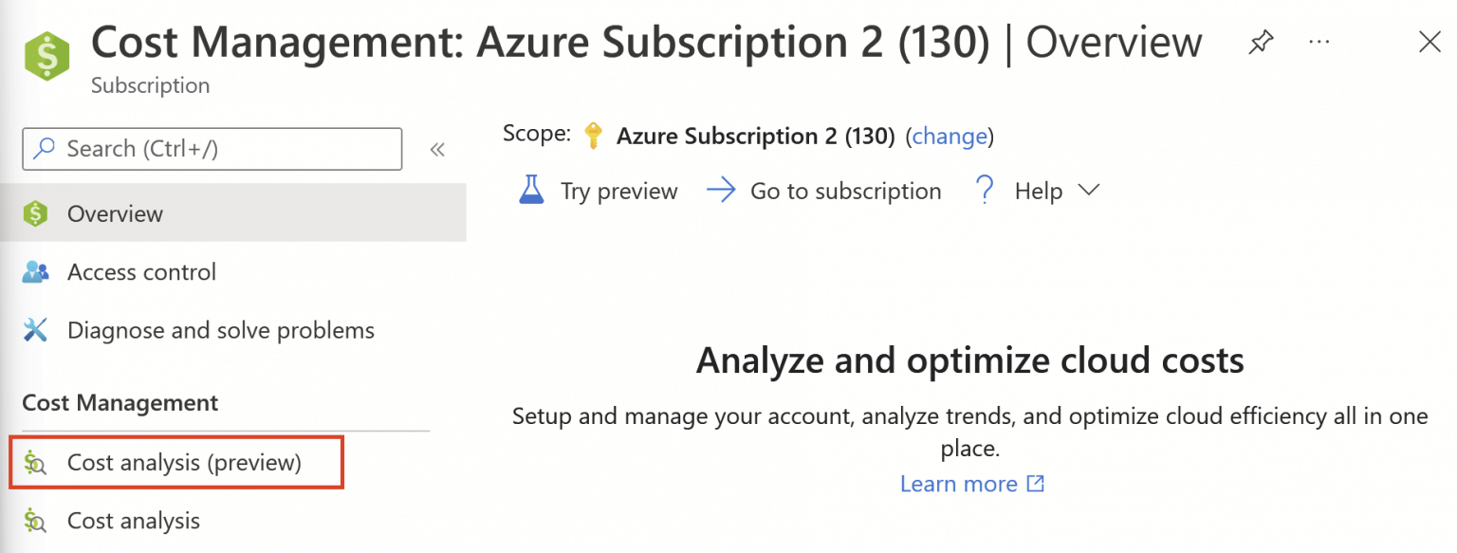Click the change scope link

click(950, 137)
